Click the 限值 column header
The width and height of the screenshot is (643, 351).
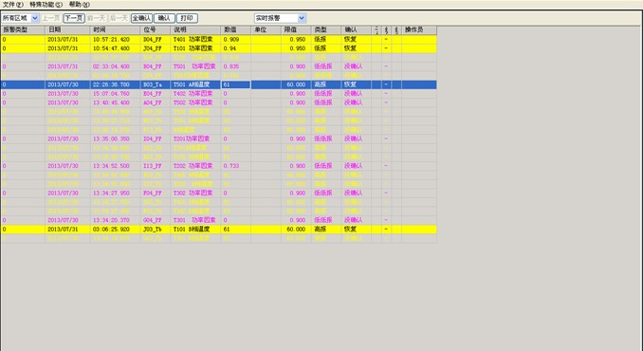pyautogui.click(x=296, y=30)
